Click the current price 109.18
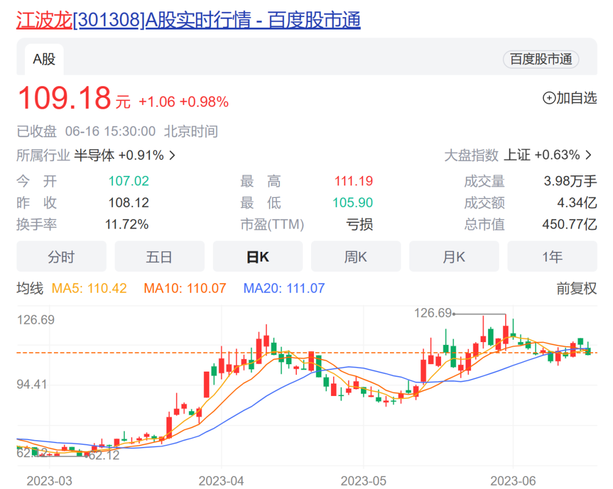 tap(65, 98)
